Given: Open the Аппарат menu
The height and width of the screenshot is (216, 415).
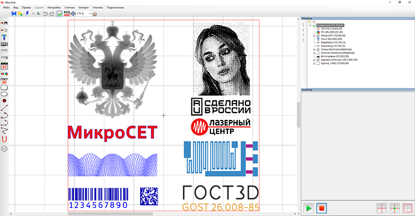Looking at the screenshot, I should (x=83, y=8).
